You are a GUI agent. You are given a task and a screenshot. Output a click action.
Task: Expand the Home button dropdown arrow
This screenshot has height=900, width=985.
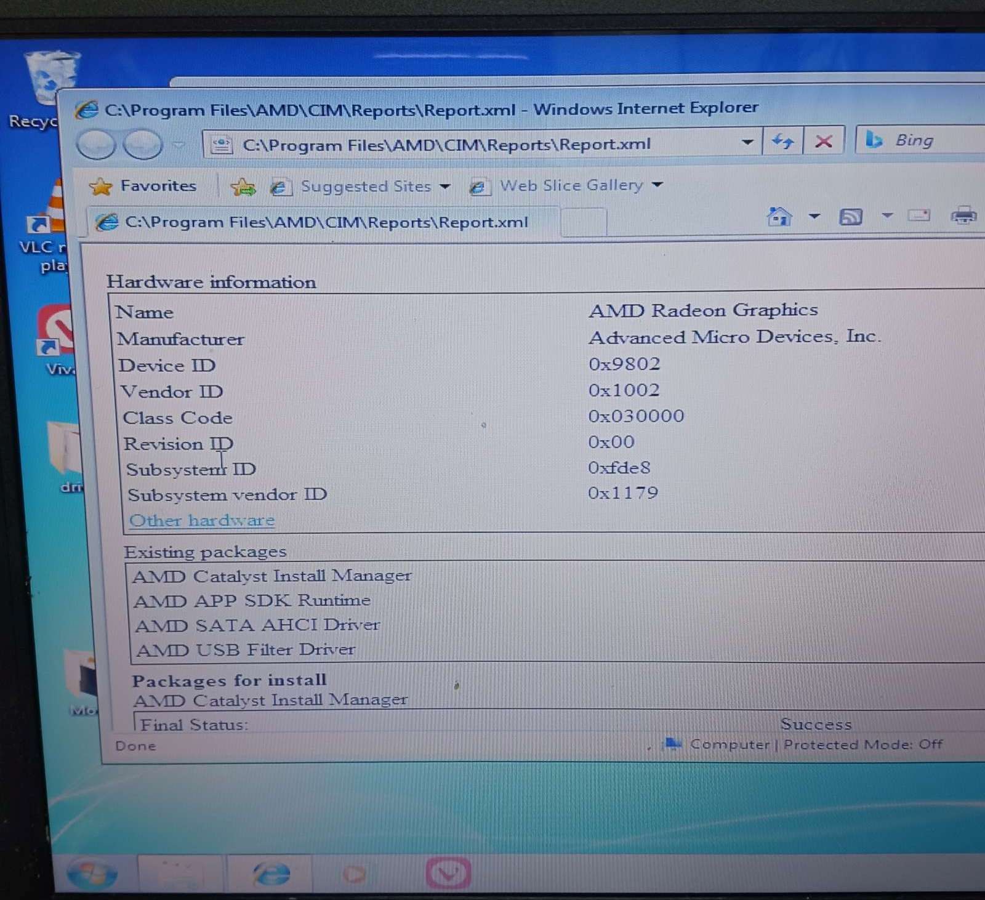pyautogui.click(x=814, y=217)
